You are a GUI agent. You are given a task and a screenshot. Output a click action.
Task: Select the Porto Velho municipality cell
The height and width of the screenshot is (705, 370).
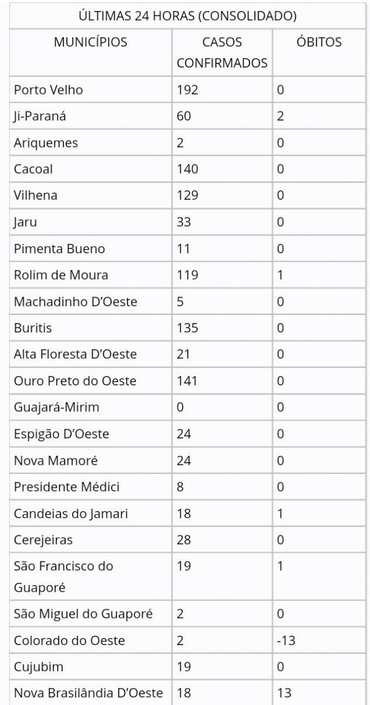pos(49,90)
